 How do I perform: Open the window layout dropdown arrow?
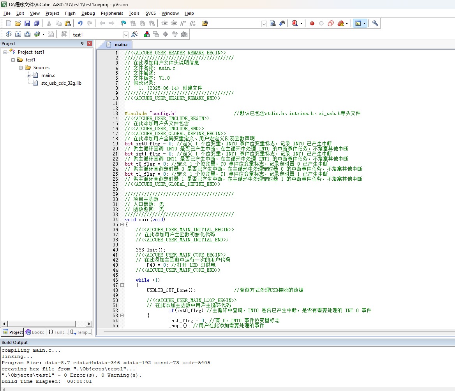[365, 23]
